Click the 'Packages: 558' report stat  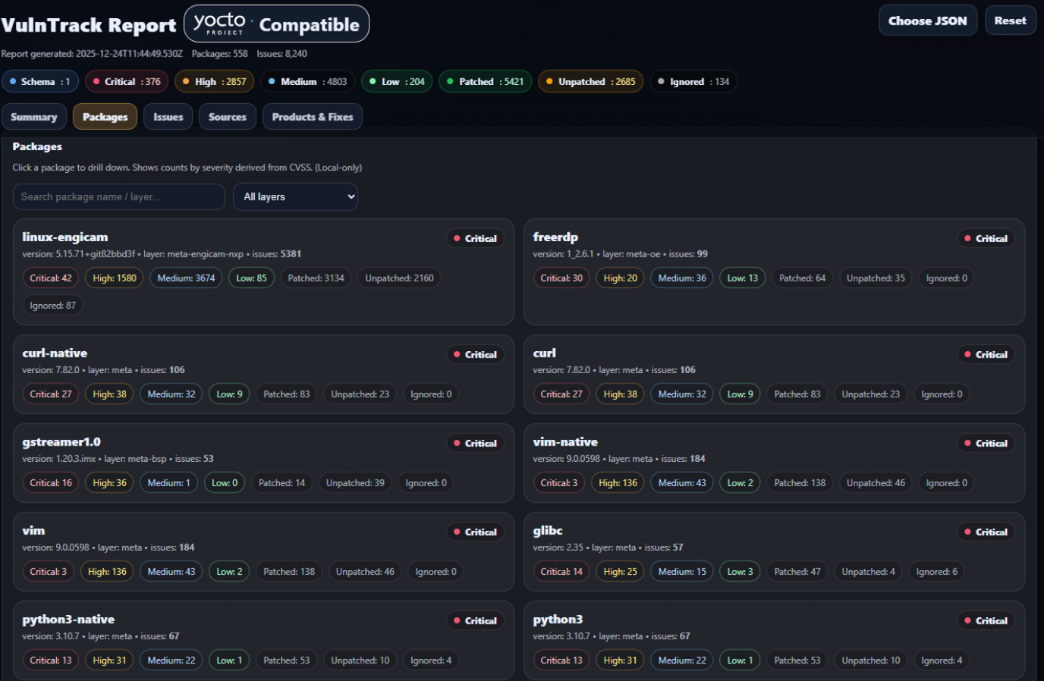pos(220,54)
